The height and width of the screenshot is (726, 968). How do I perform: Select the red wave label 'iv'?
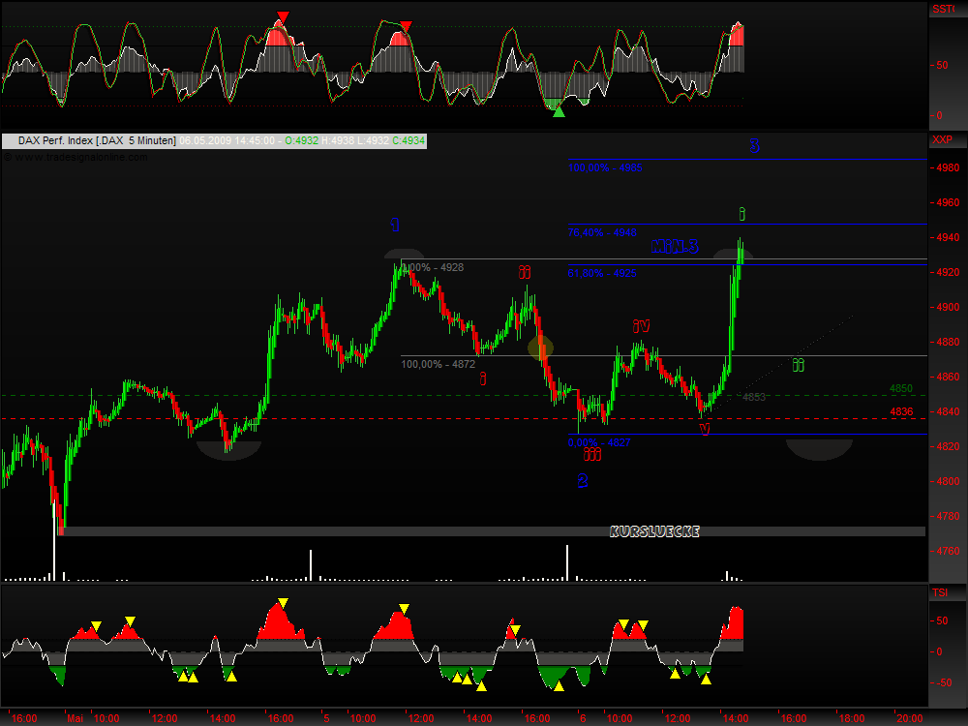click(641, 326)
